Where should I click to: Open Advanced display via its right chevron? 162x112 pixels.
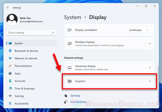click(150, 67)
